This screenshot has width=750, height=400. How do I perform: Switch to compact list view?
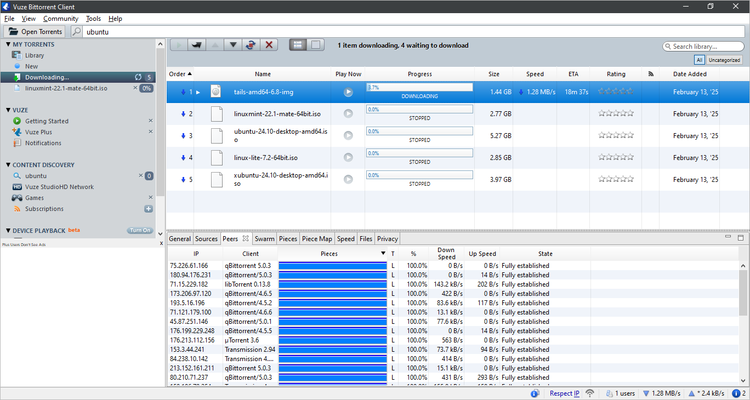pyautogui.click(x=316, y=45)
